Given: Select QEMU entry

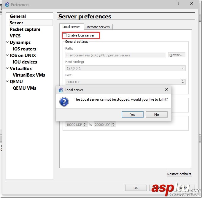Looking at the screenshot, I should click(x=16, y=81).
